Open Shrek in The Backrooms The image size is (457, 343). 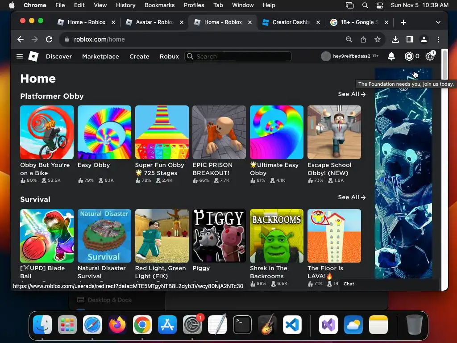click(277, 236)
